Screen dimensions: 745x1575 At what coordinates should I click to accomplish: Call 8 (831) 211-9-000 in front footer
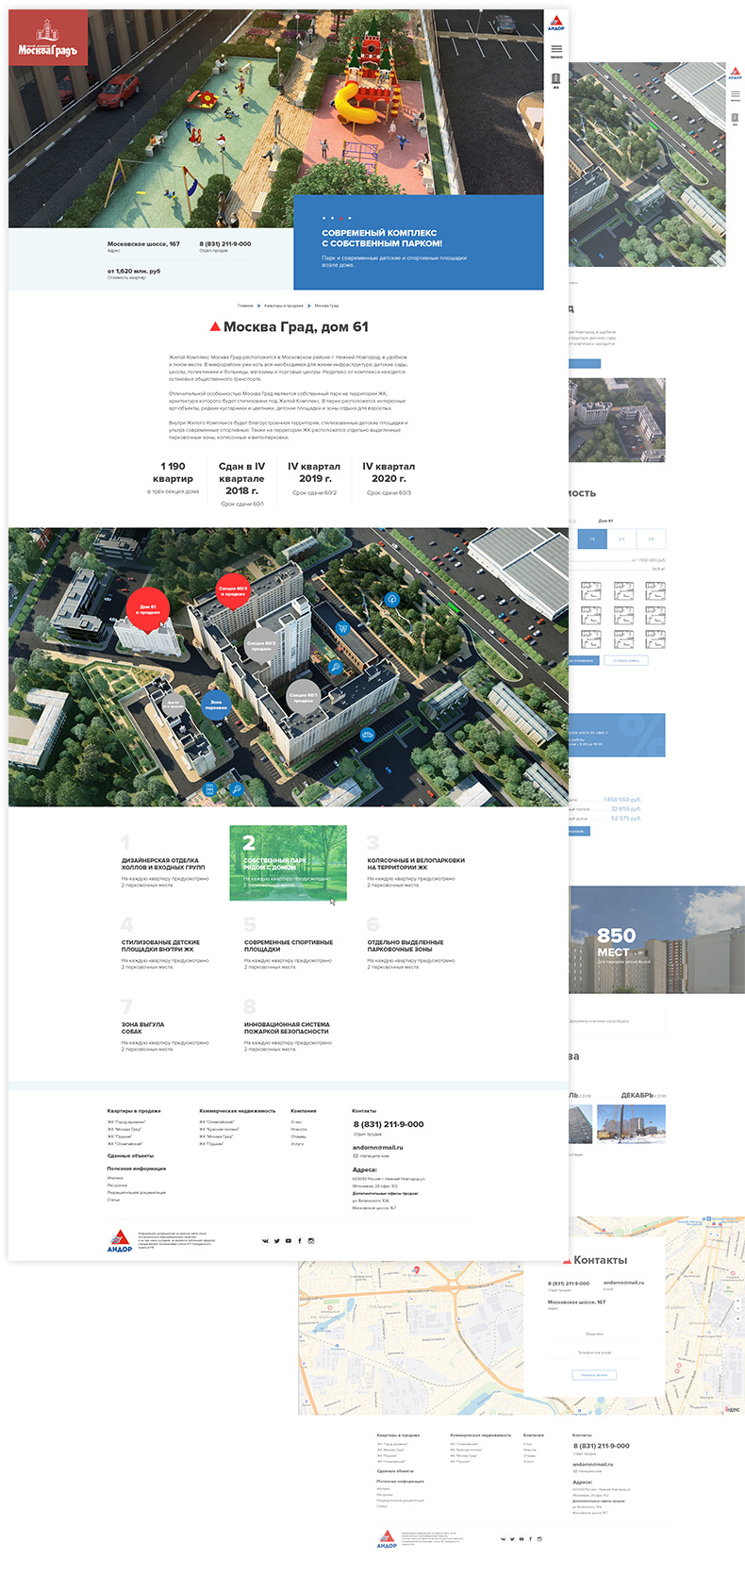coord(389,1124)
